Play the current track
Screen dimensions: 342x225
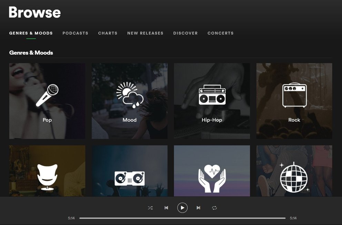click(182, 208)
